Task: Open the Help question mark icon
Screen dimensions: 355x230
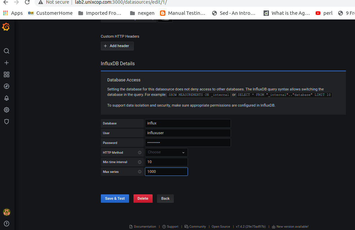Action: click(x=7, y=224)
